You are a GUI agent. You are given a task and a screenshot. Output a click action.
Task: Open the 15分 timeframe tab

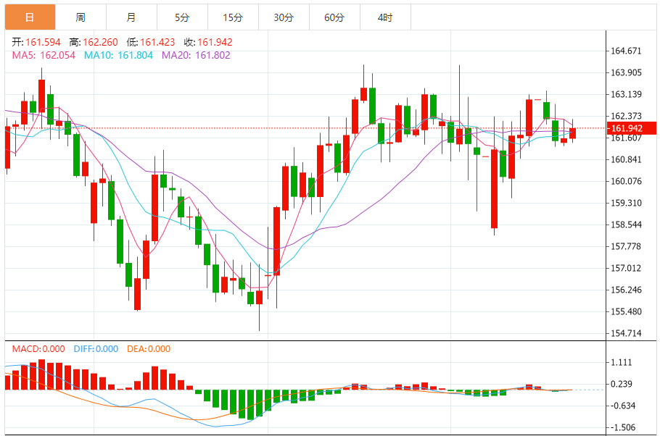pos(233,17)
